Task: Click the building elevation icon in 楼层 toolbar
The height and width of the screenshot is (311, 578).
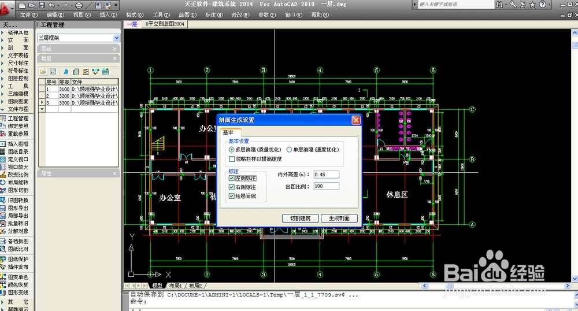Action: (76, 72)
